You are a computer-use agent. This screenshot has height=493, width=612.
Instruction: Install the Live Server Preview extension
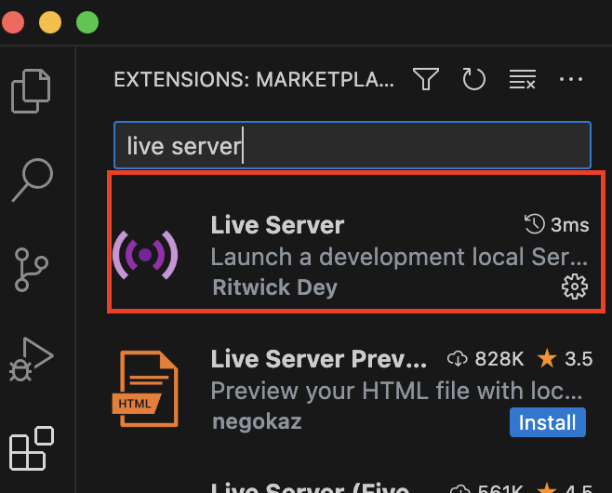click(x=548, y=422)
